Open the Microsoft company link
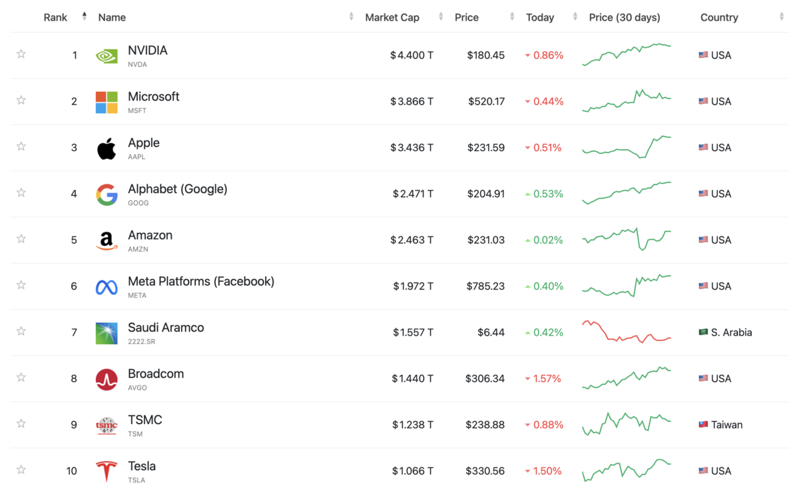799x494 pixels. pyautogui.click(x=154, y=97)
